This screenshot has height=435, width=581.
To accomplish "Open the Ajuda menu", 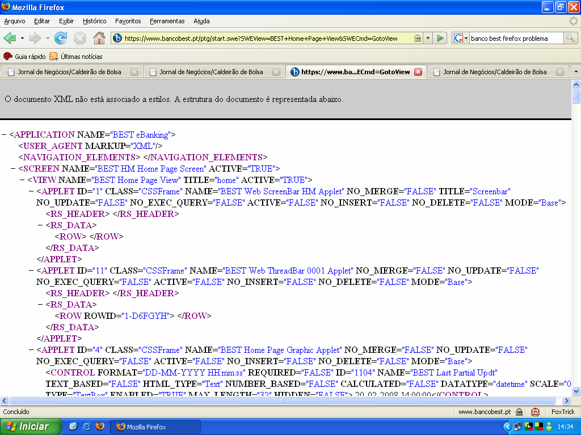I will click(201, 21).
